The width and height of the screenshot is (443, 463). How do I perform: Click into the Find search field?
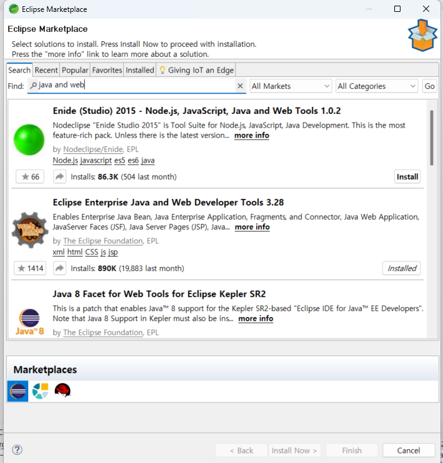pos(137,86)
